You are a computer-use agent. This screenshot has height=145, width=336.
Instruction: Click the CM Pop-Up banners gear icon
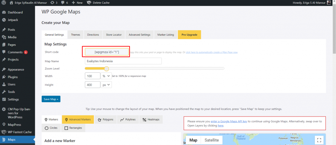[x=4, y=109]
